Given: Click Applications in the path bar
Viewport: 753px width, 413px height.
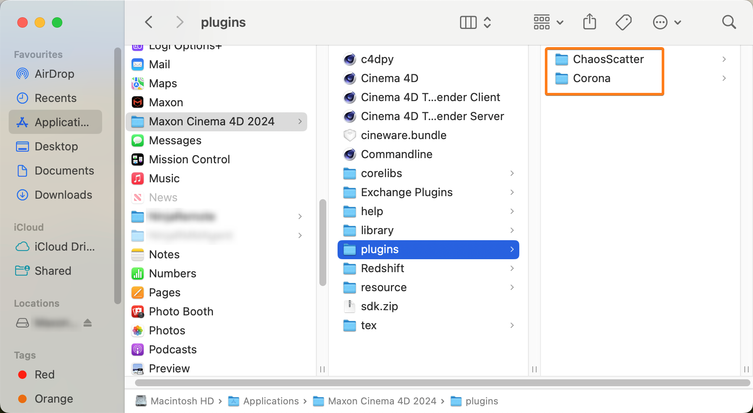Looking at the screenshot, I should 264,401.
